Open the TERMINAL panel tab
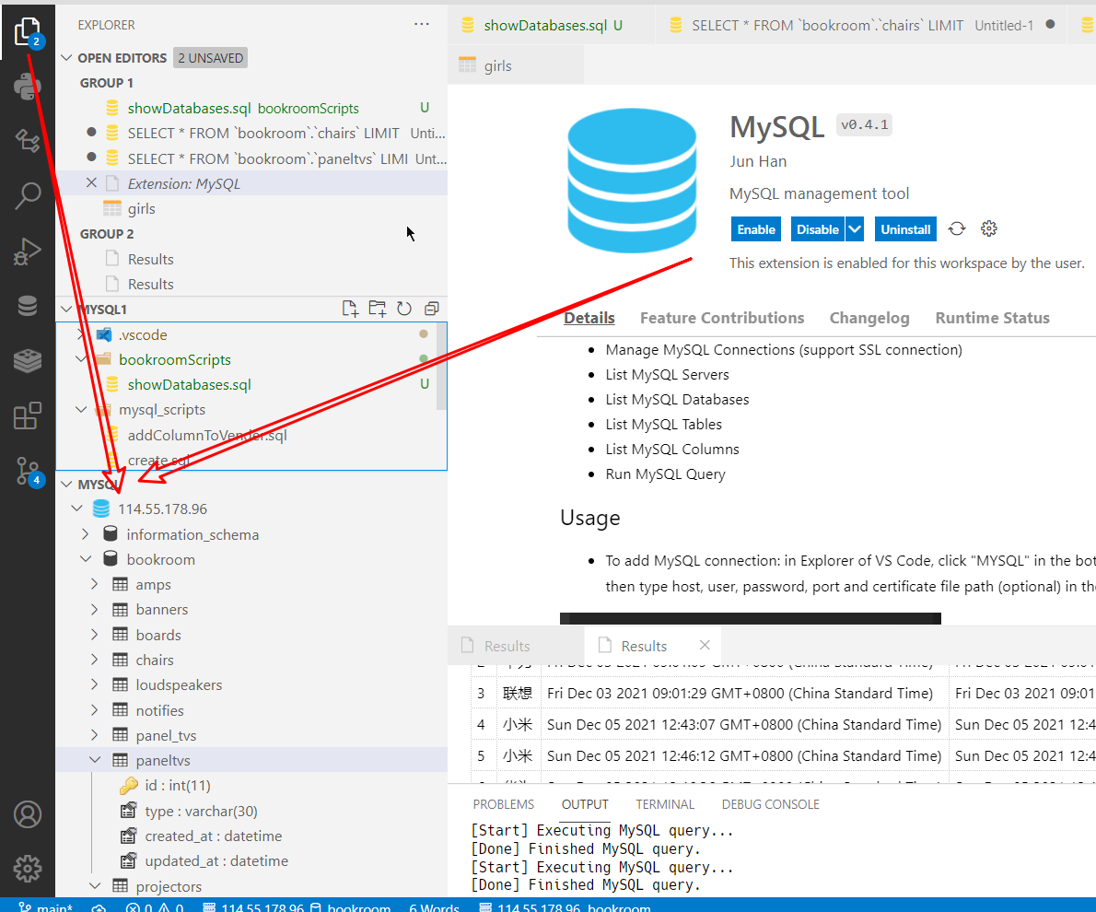This screenshot has width=1096, height=912. 665,803
